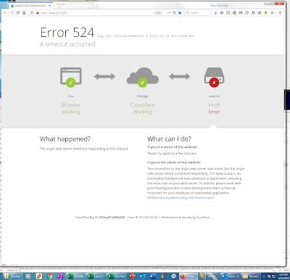The image size is (290, 280).
Task: Toggle the blue bookmark star
Action: (180, 13)
